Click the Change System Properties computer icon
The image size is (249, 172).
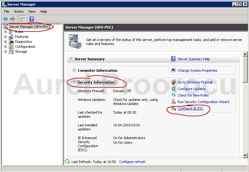[173, 70]
